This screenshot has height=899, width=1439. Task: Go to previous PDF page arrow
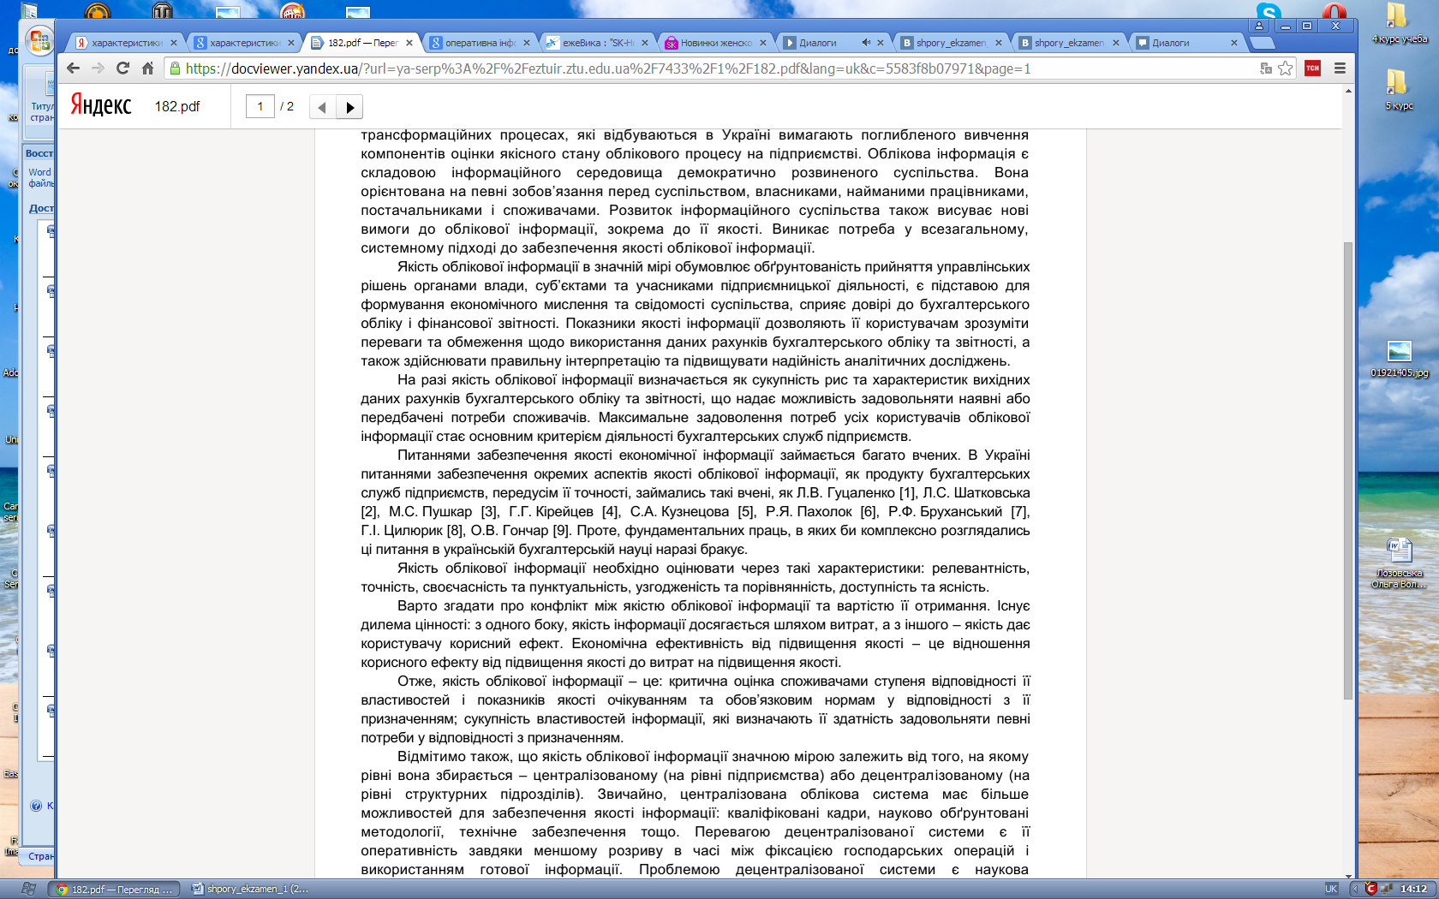(322, 107)
